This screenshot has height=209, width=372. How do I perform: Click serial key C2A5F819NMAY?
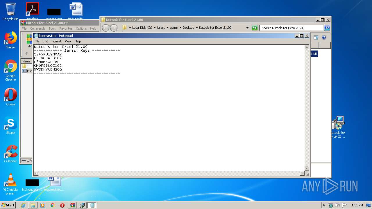pos(48,54)
